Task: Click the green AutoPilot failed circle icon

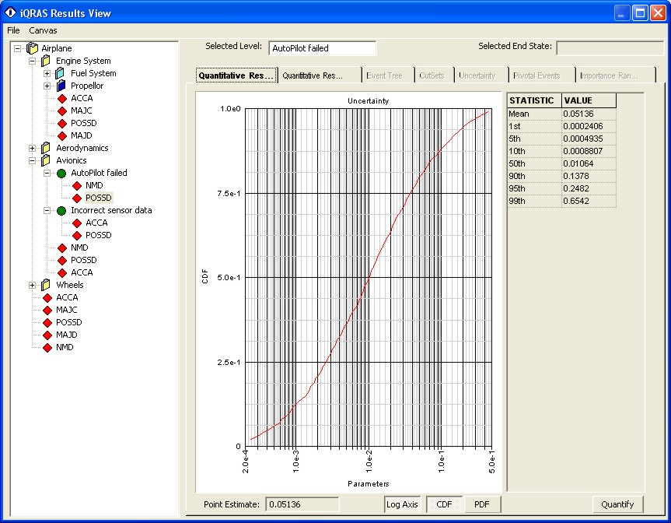Action: [61, 173]
